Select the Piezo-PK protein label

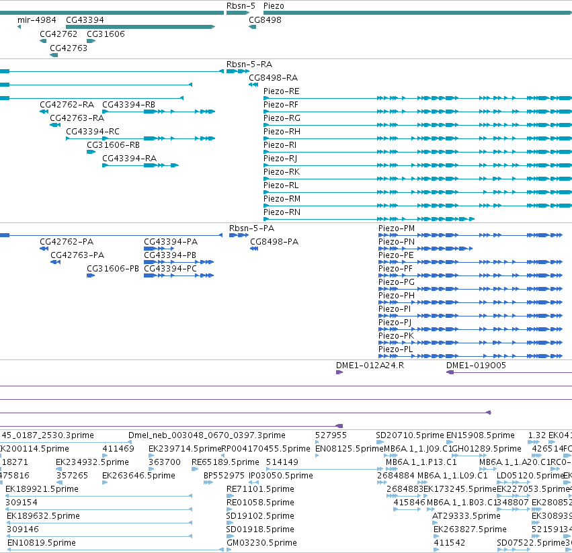click(x=396, y=335)
